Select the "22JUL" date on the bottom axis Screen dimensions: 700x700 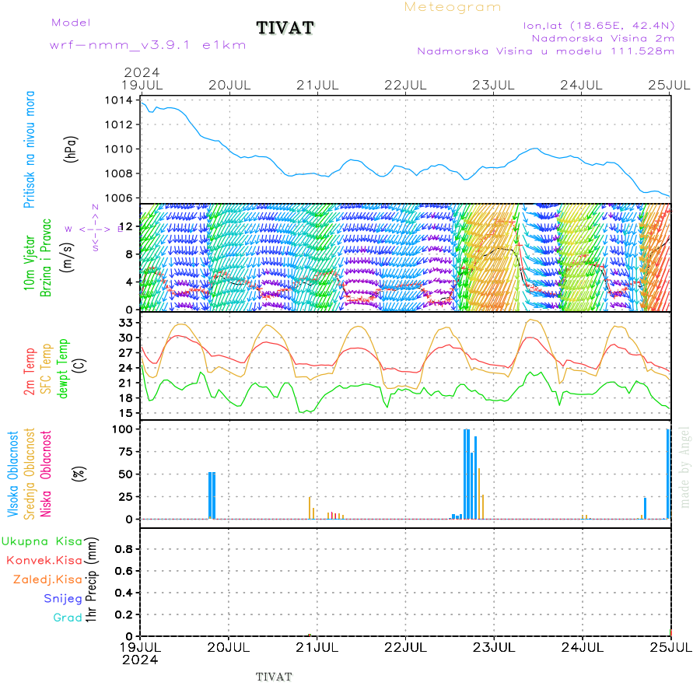point(405,648)
